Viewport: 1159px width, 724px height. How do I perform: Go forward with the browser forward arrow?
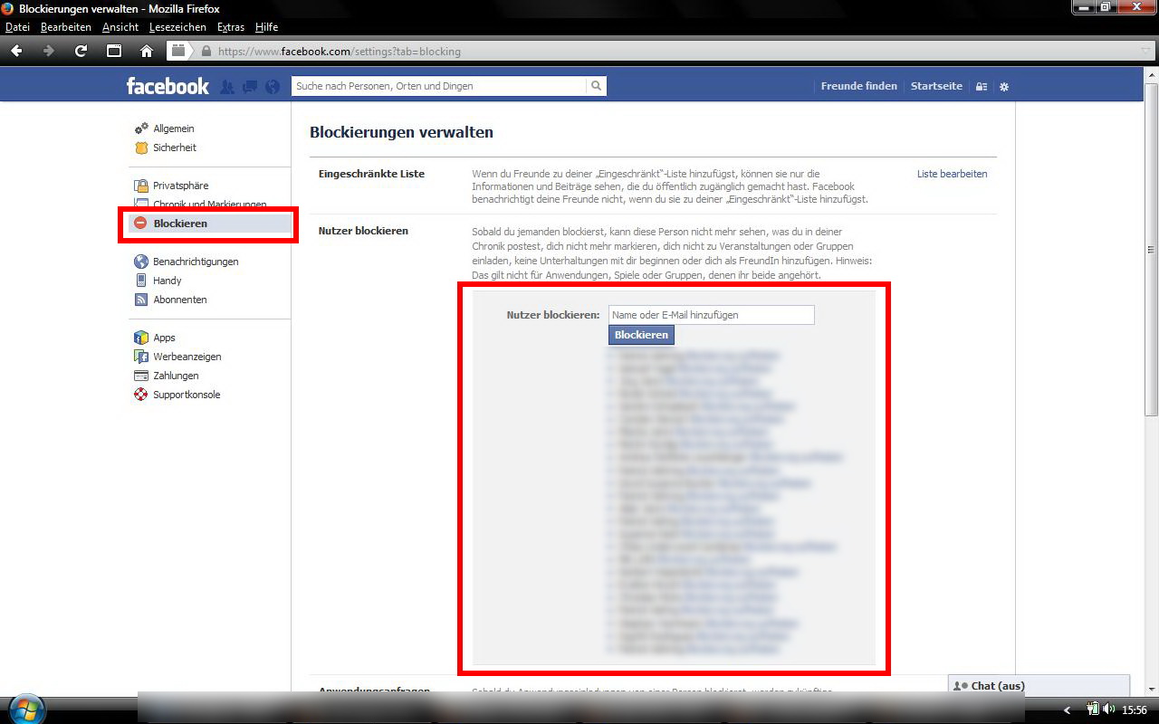click(49, 51)
